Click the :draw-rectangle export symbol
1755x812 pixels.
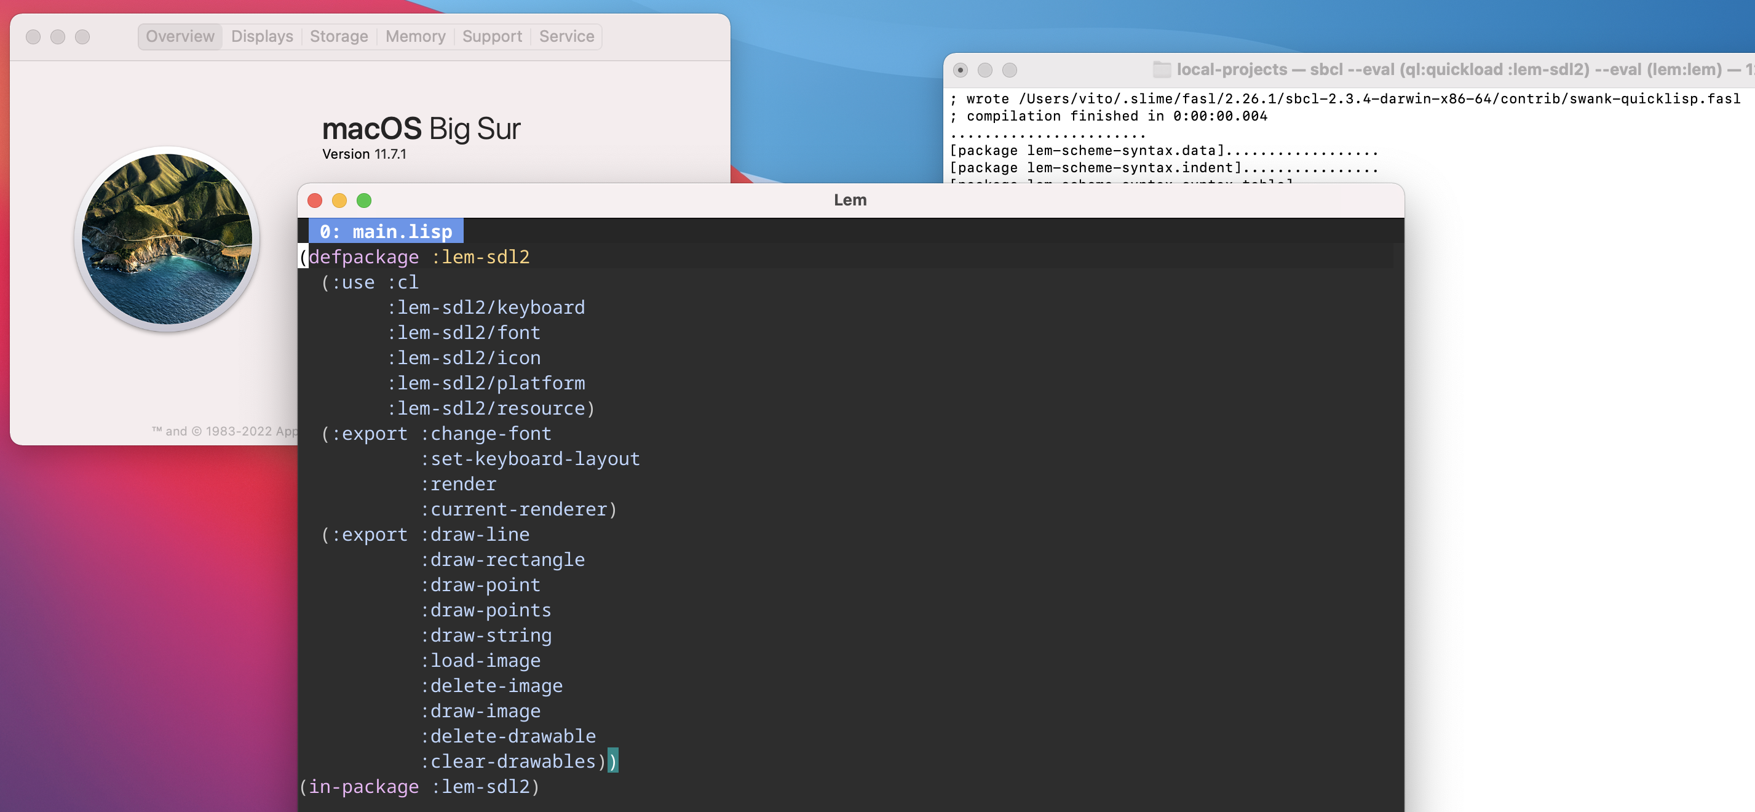tap(505, 559)
